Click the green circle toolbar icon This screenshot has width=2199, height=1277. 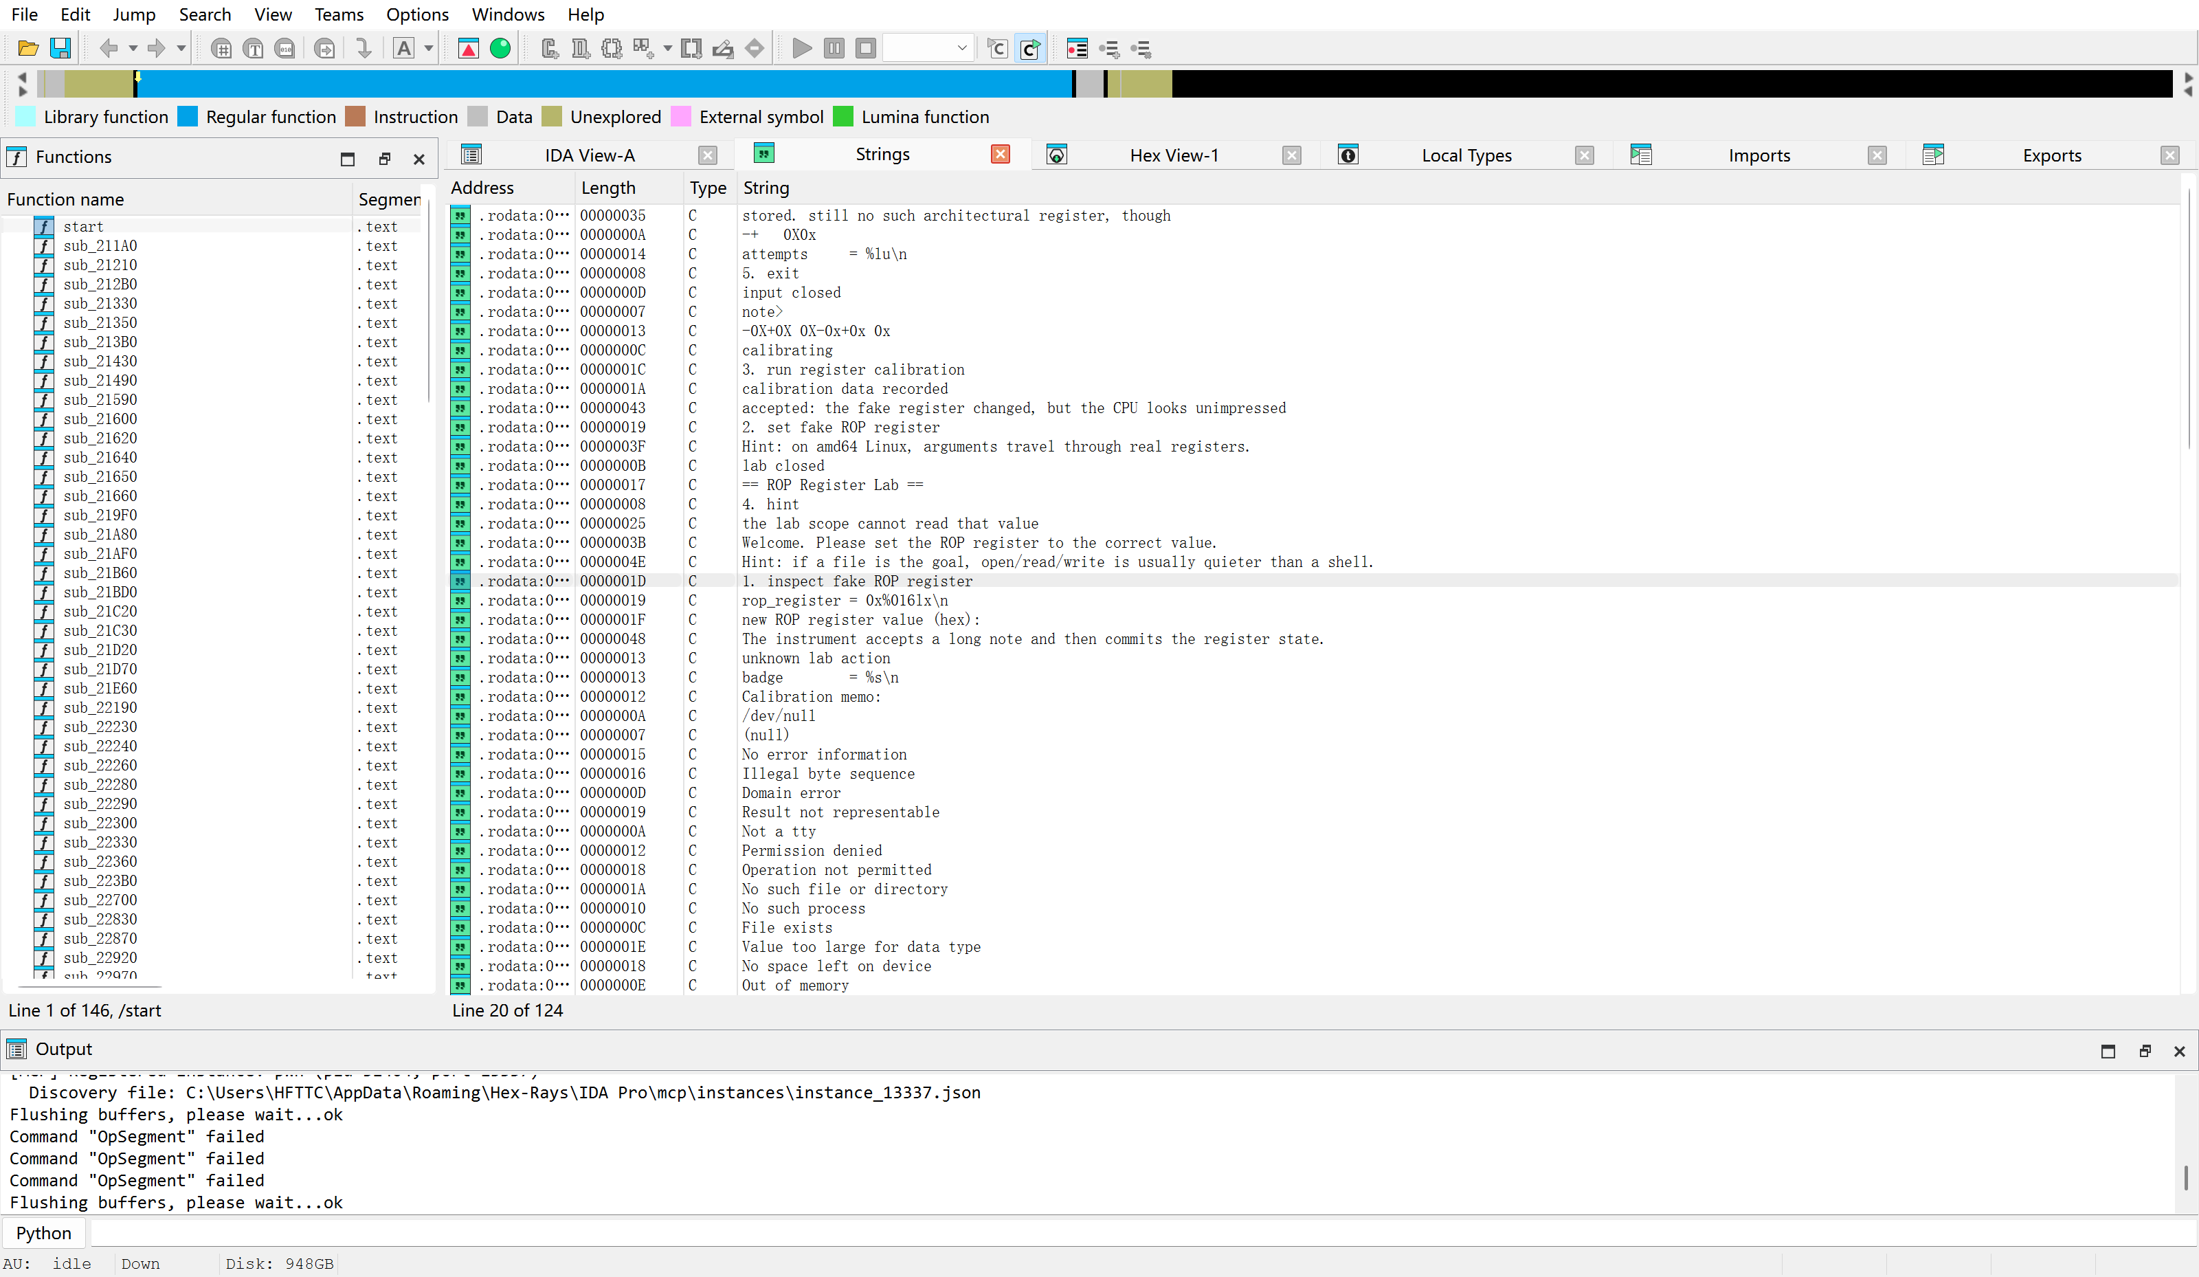pyautogui.click(x=500, y=49)
